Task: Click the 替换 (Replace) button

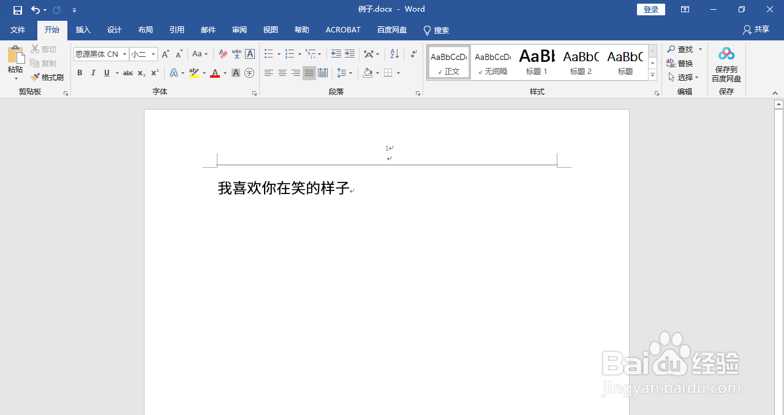Action: point(682,63)
